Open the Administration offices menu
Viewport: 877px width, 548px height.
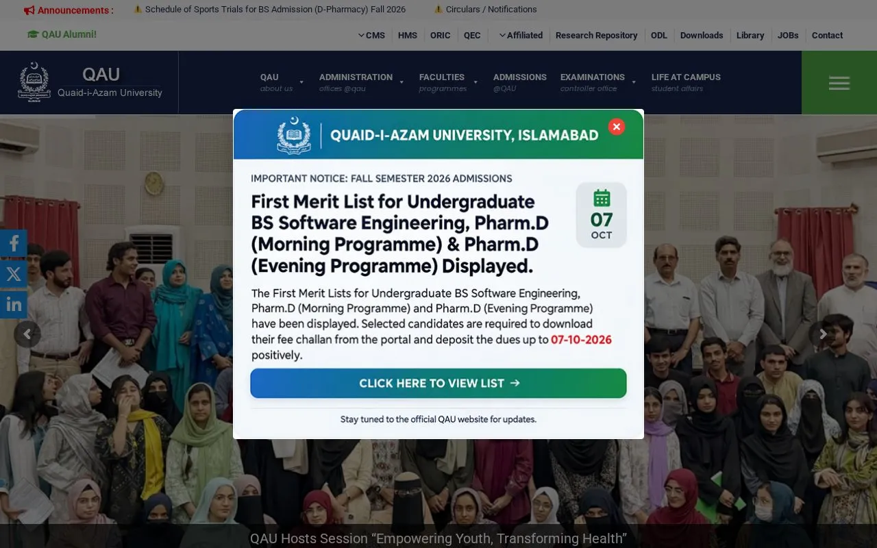[361, 82]
